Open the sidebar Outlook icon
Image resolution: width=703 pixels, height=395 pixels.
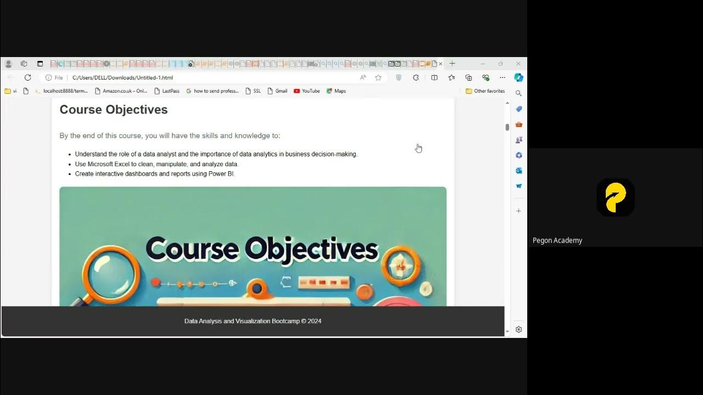[518, 171]
